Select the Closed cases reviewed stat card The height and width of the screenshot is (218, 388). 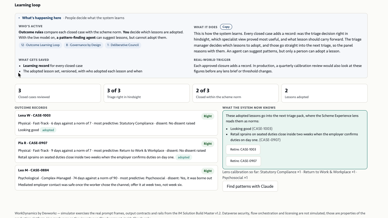58,93
